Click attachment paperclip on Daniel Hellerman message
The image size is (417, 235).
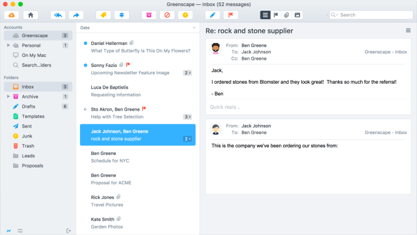click(x=131, y=42)
